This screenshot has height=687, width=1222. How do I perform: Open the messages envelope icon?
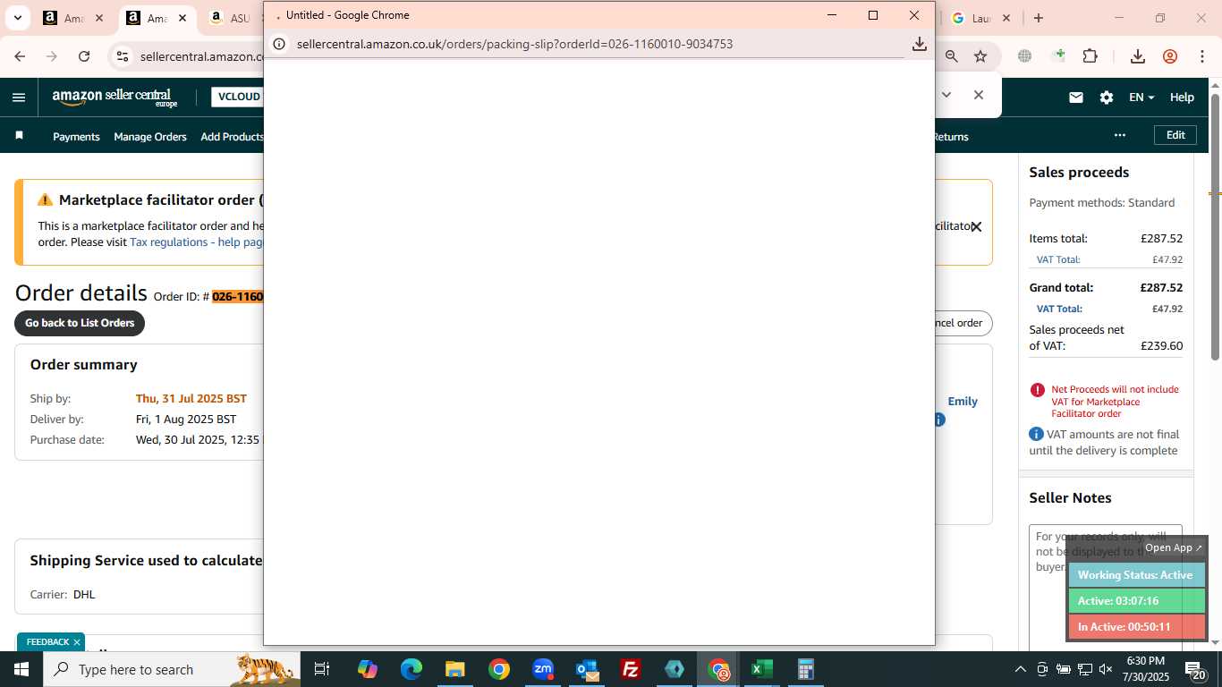click(x=1076, y=98)
